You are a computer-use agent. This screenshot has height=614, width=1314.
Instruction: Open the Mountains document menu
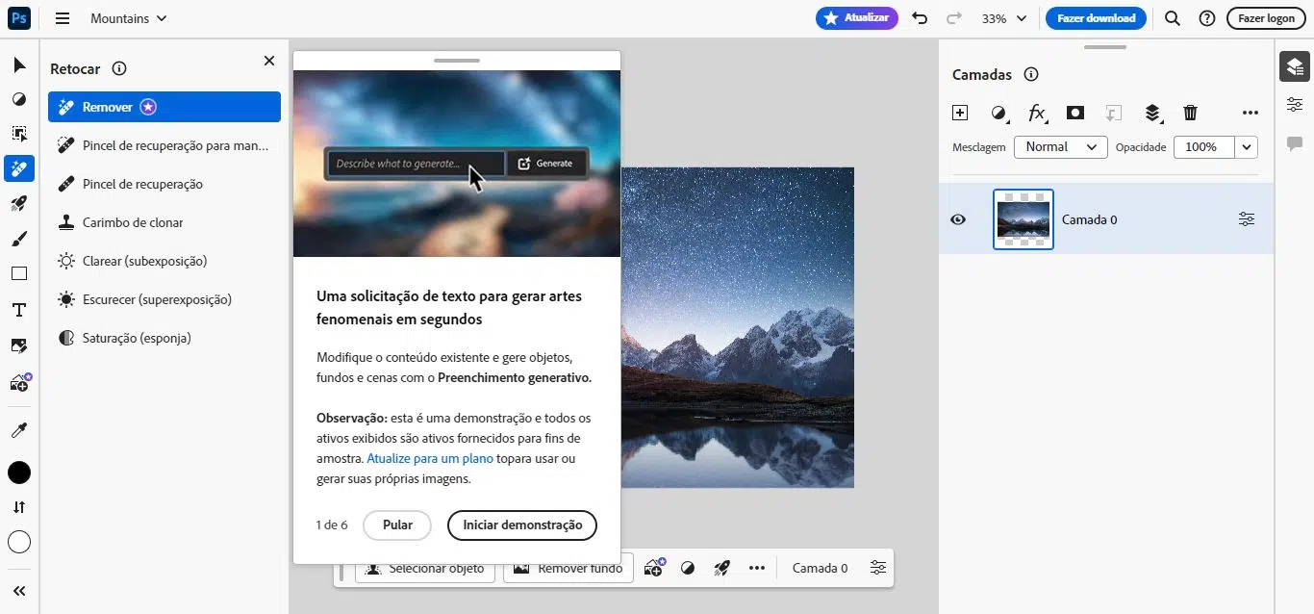pos(127,17)
